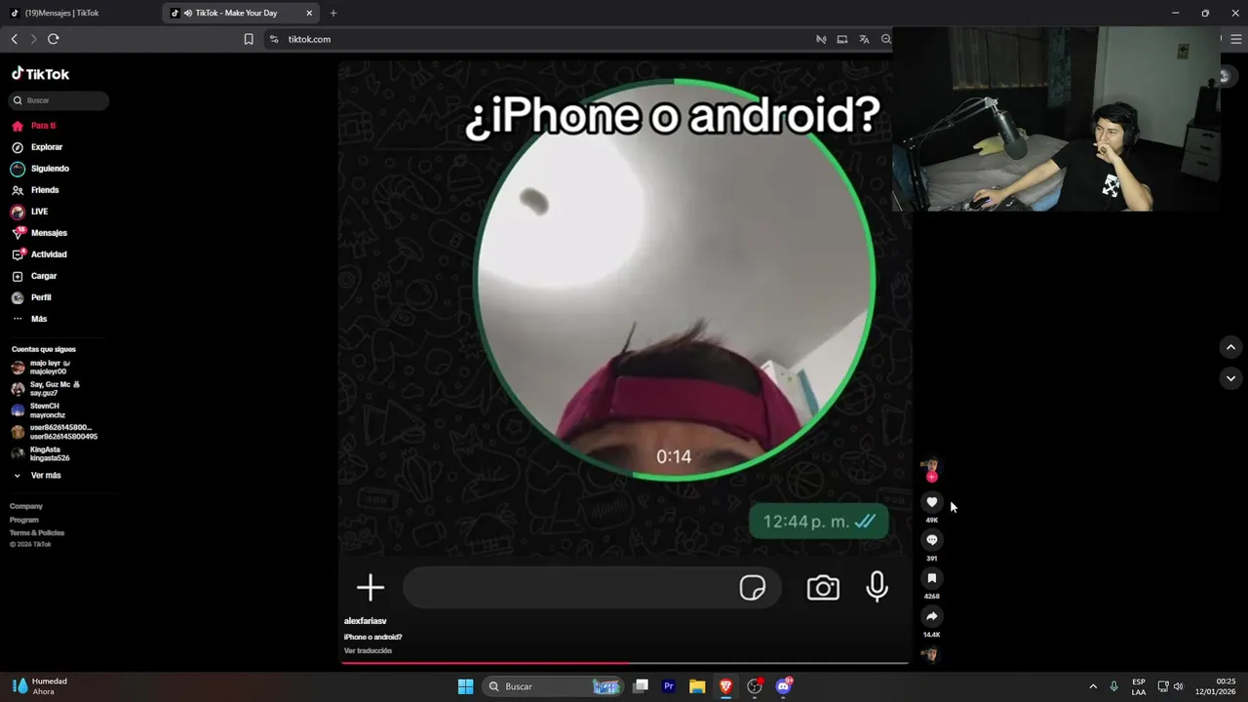The width and height of the screenshot is (1248, 702).
Task: Focus the TikTok Buscar search field
Action: [x=59, y=100]
